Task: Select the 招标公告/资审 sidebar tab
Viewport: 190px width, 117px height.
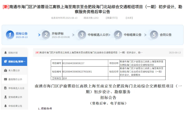Action: 14,61
